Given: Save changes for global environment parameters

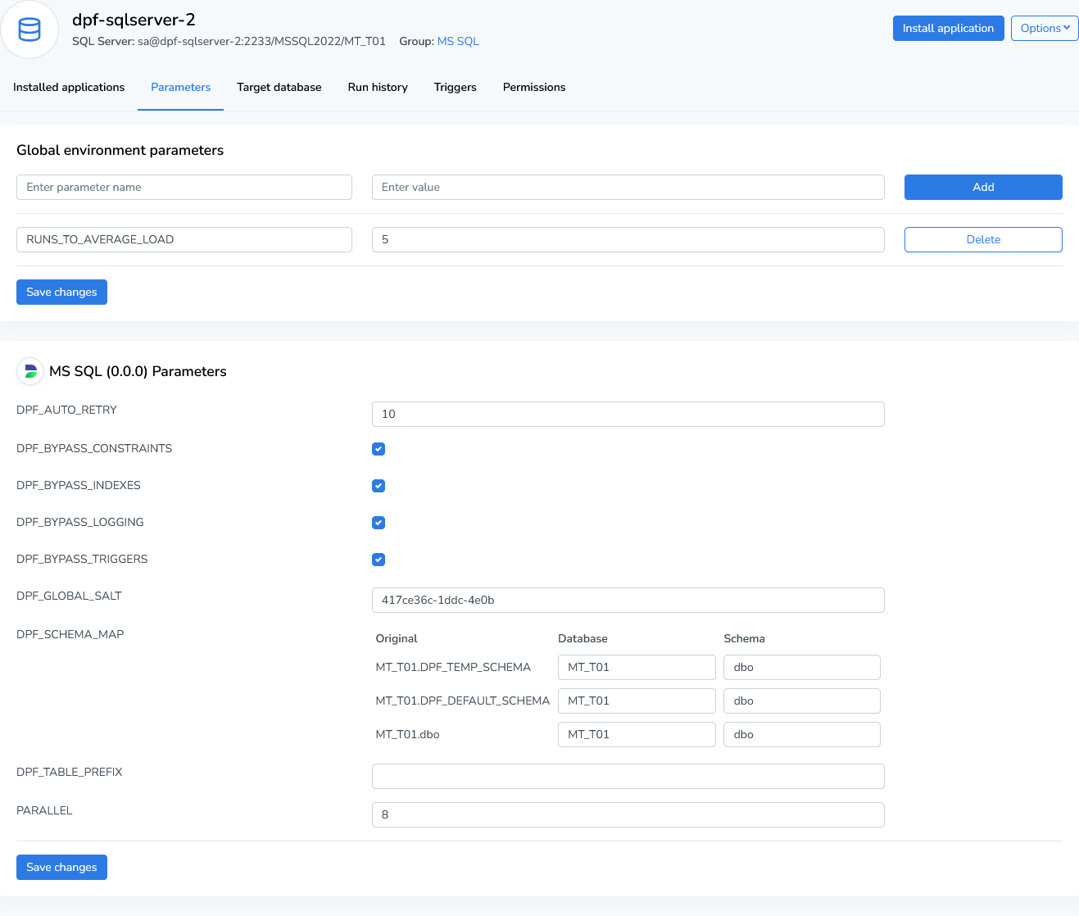Looking at the screenshot, I should pyautogui.click(x=61, y=292).
